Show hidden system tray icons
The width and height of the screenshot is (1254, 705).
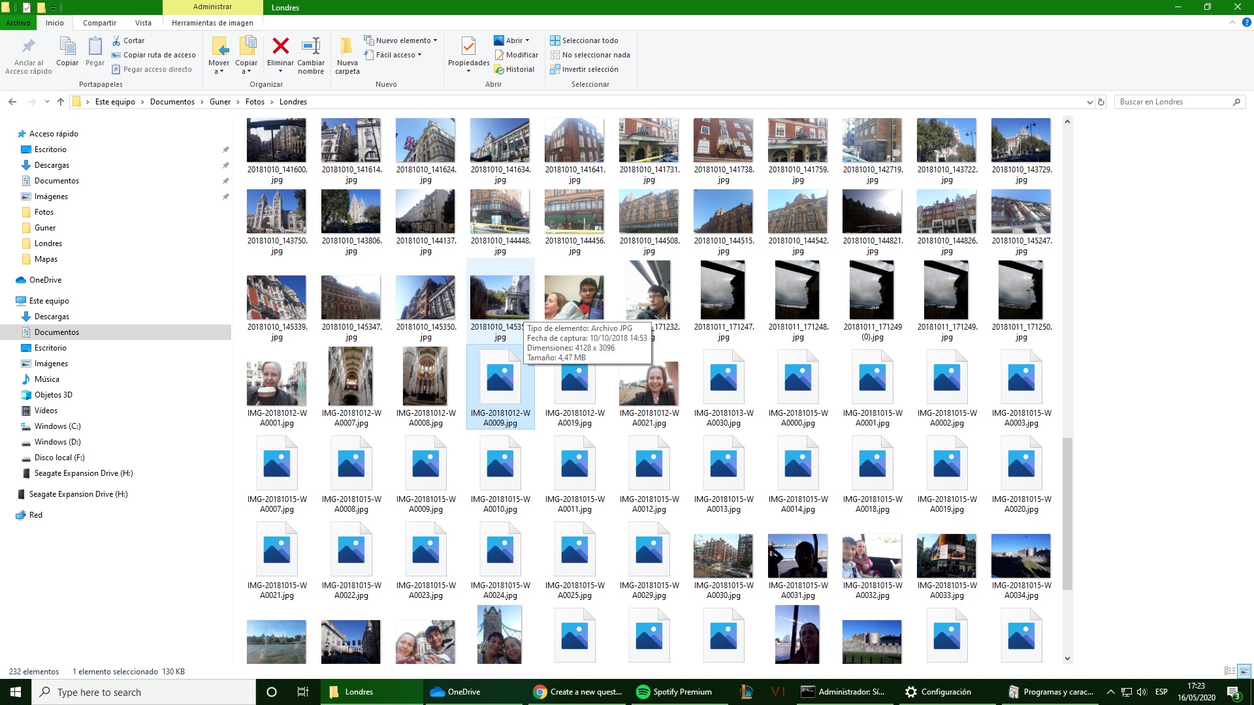pos(1110,692)
